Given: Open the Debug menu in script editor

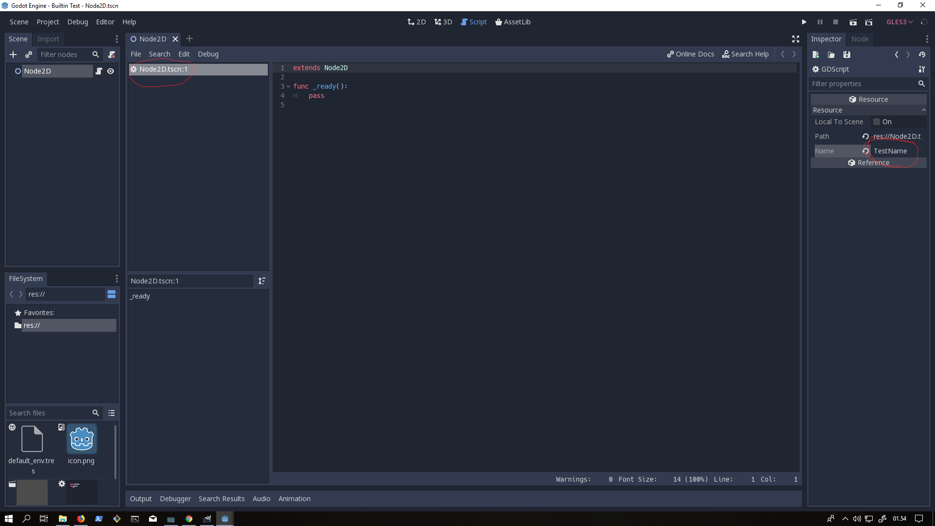Looking at the screenshot, I should tap(208, 54).
